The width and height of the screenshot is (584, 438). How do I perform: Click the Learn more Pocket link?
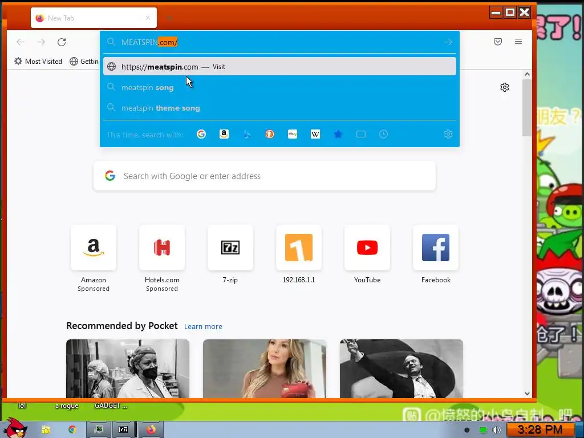click(x=203, y=327)
